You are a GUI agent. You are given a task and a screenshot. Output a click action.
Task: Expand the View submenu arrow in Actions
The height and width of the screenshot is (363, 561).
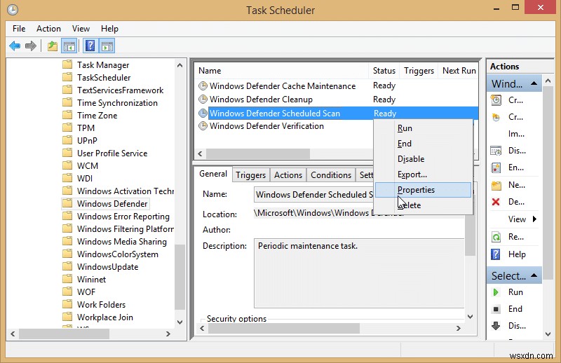click(x=534, y=219)
